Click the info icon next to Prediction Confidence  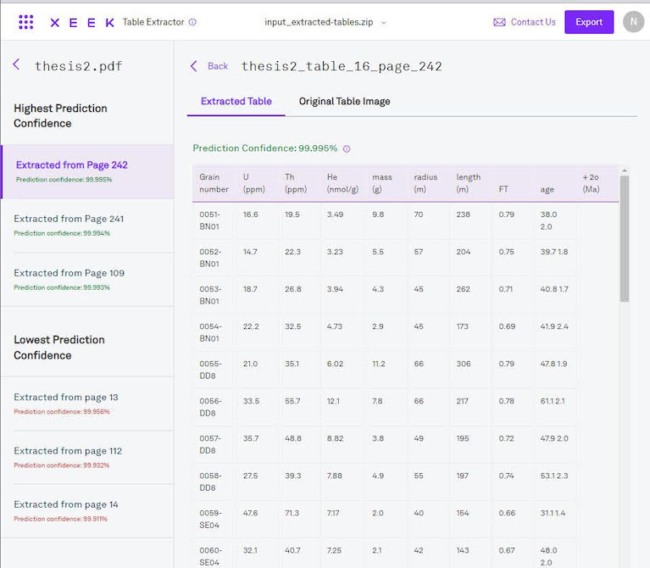[x=347, y=148]
